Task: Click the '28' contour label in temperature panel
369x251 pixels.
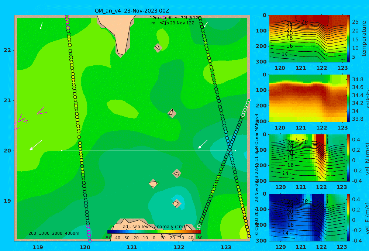Action: 304,23
